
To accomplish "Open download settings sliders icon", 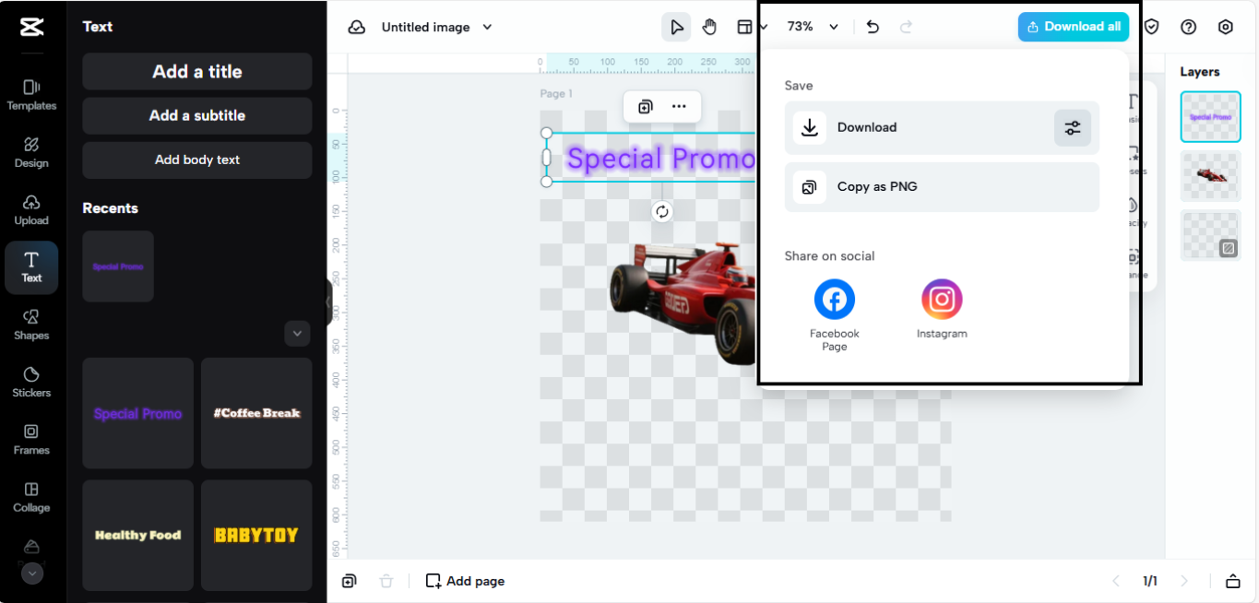I will 1073,128.
